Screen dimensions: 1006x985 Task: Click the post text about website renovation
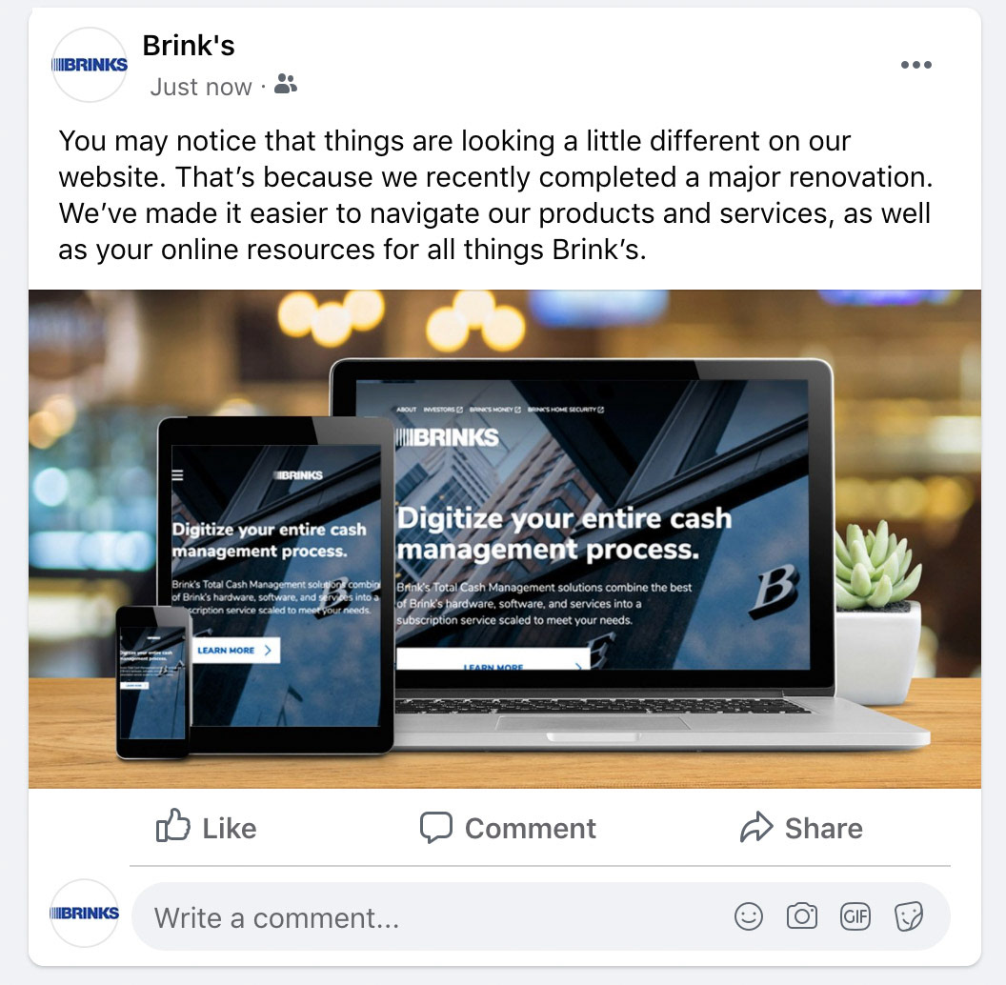pyautogui.click(x=495, y=195)
